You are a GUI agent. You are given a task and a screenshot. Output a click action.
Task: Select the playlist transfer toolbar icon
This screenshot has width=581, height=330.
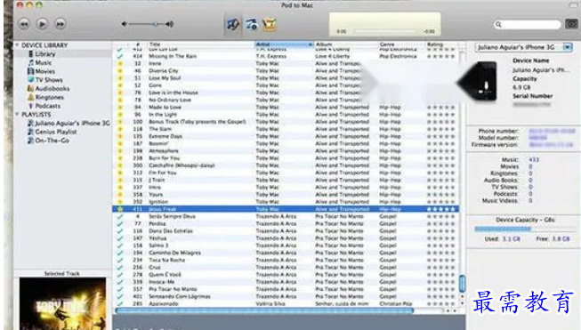[252, 24]
